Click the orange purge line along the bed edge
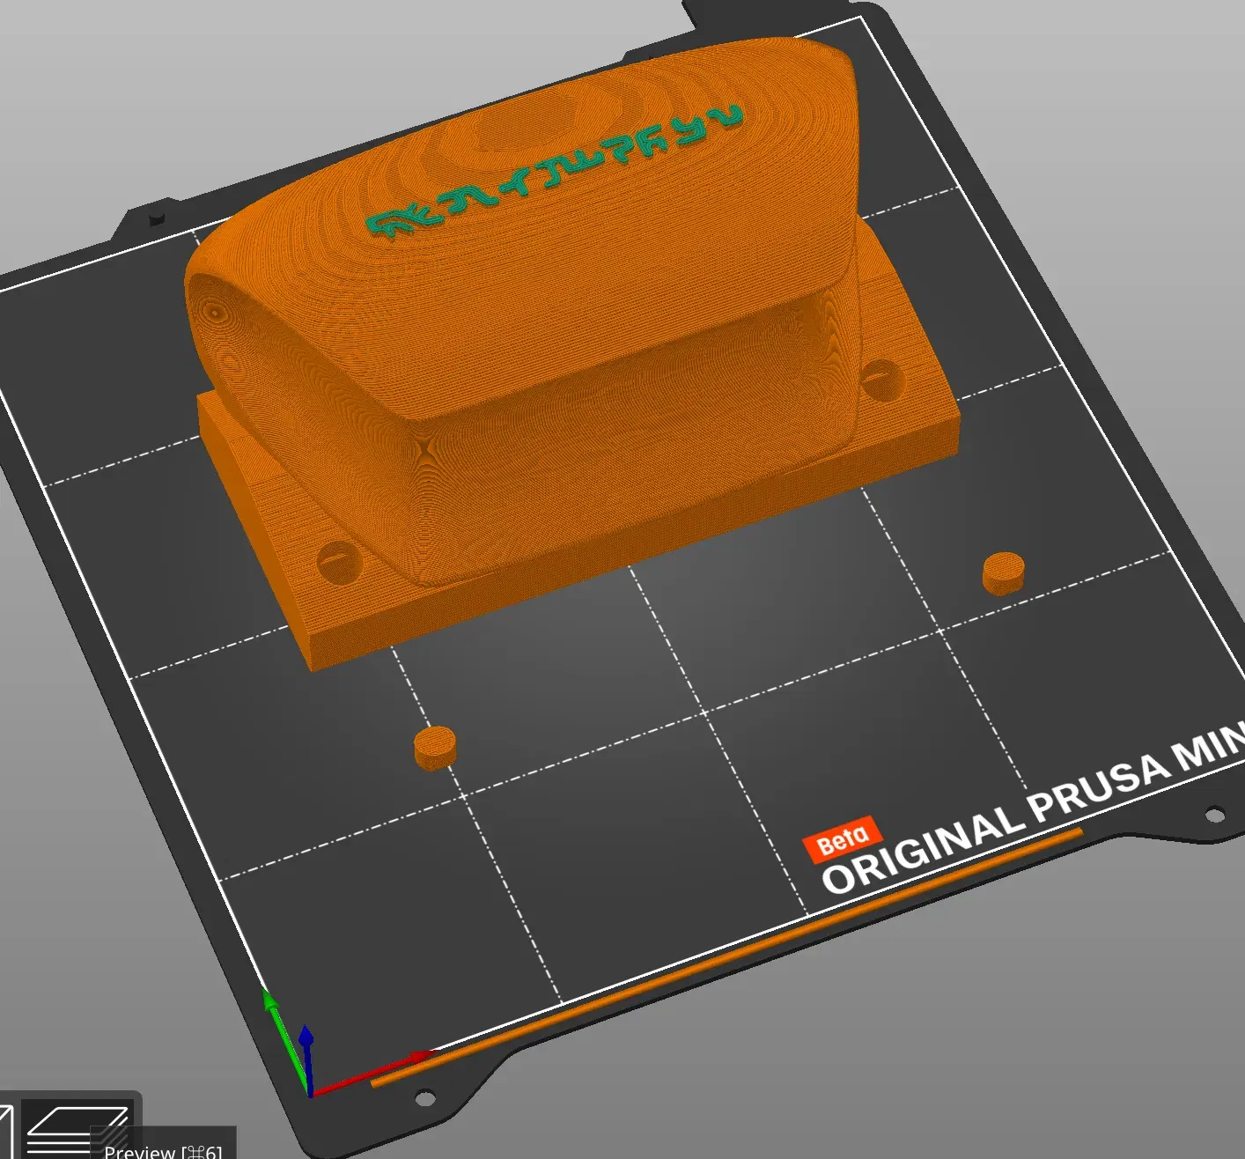This screenshot has height=1159, width=1245. (x=726, y=956)
